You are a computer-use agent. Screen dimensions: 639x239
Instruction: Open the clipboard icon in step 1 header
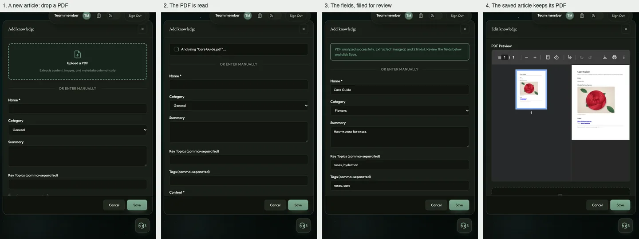pos(99,16)
